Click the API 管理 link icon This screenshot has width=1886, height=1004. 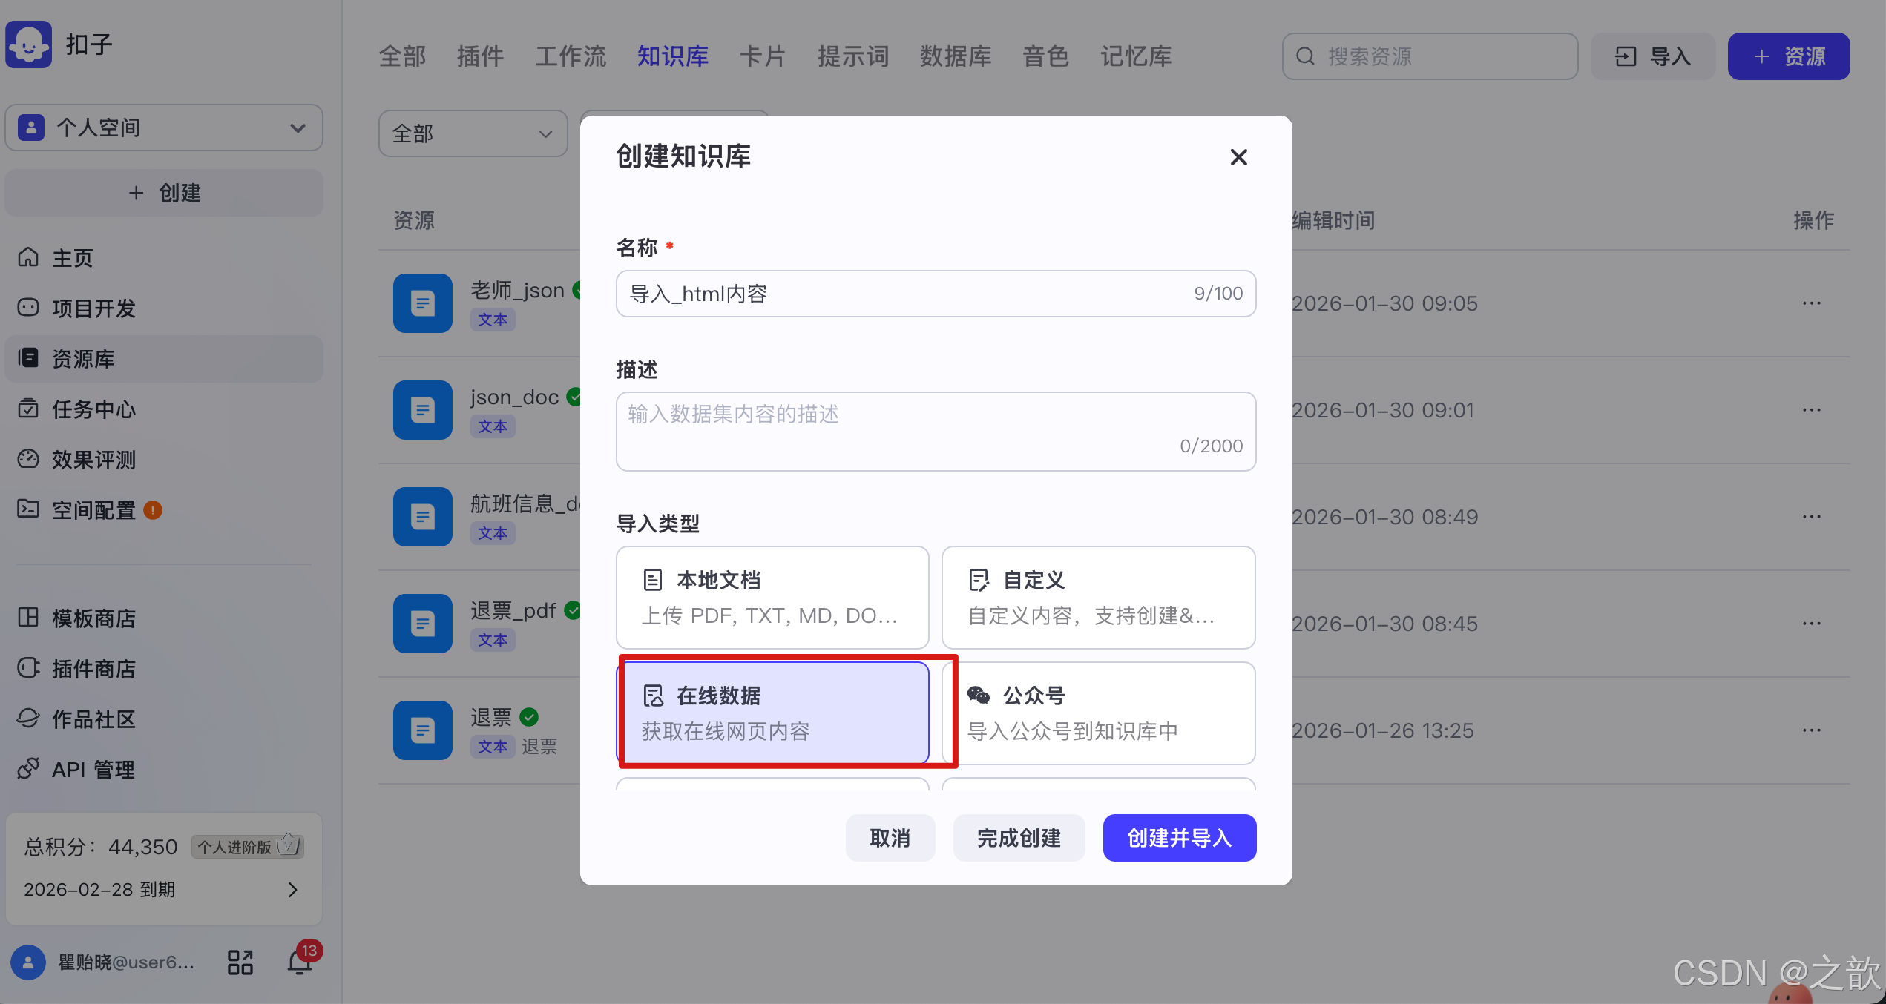tap(27, 769)
